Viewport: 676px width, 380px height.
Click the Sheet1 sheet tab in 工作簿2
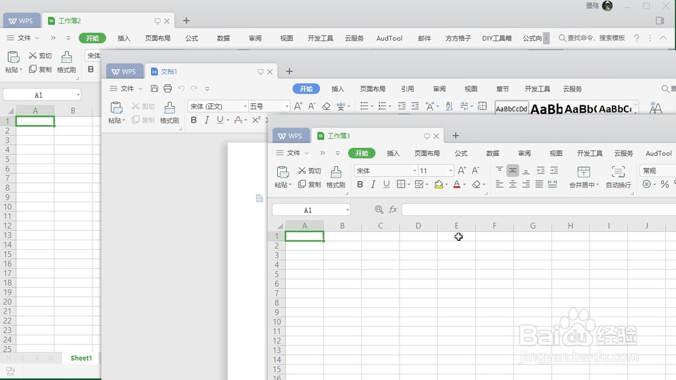tap(81, 358)
